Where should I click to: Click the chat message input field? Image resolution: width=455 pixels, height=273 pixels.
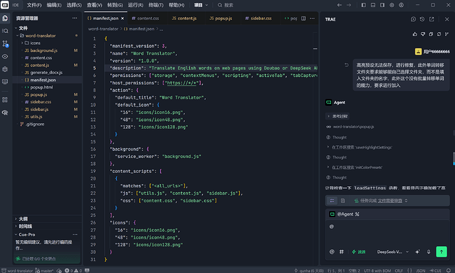coord(387,233)
